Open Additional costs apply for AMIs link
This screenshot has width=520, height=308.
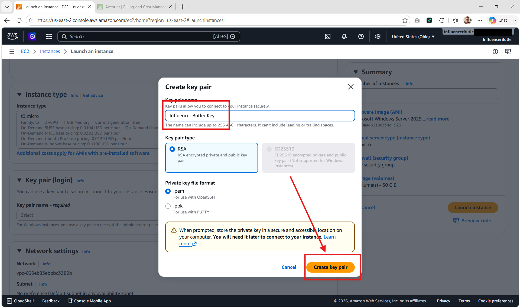point(83,153)
